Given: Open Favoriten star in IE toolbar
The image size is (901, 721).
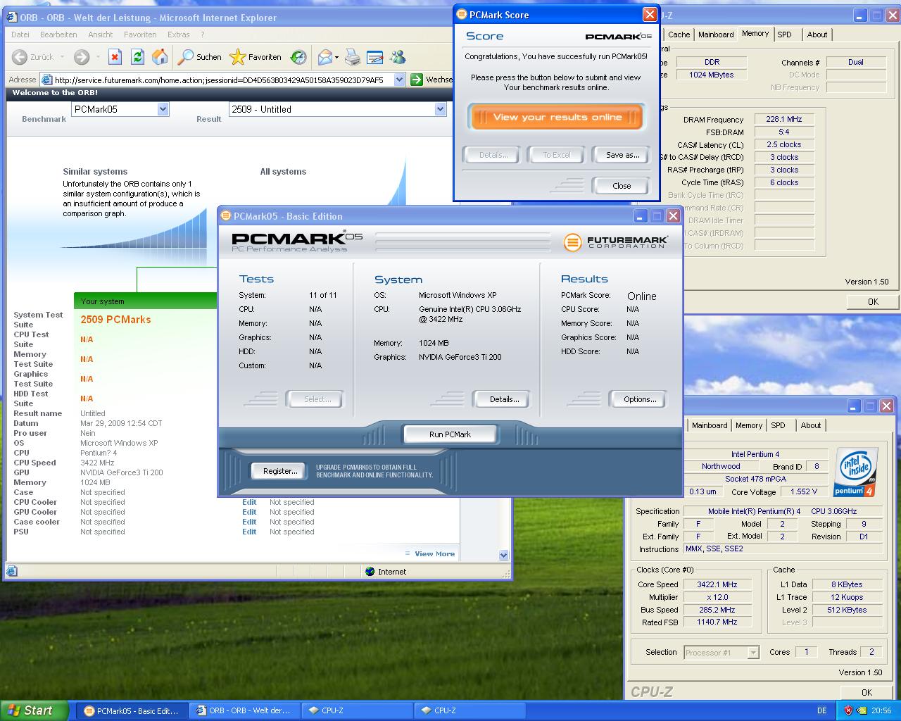Looking at the screenshot, I should tap(256, 57).
